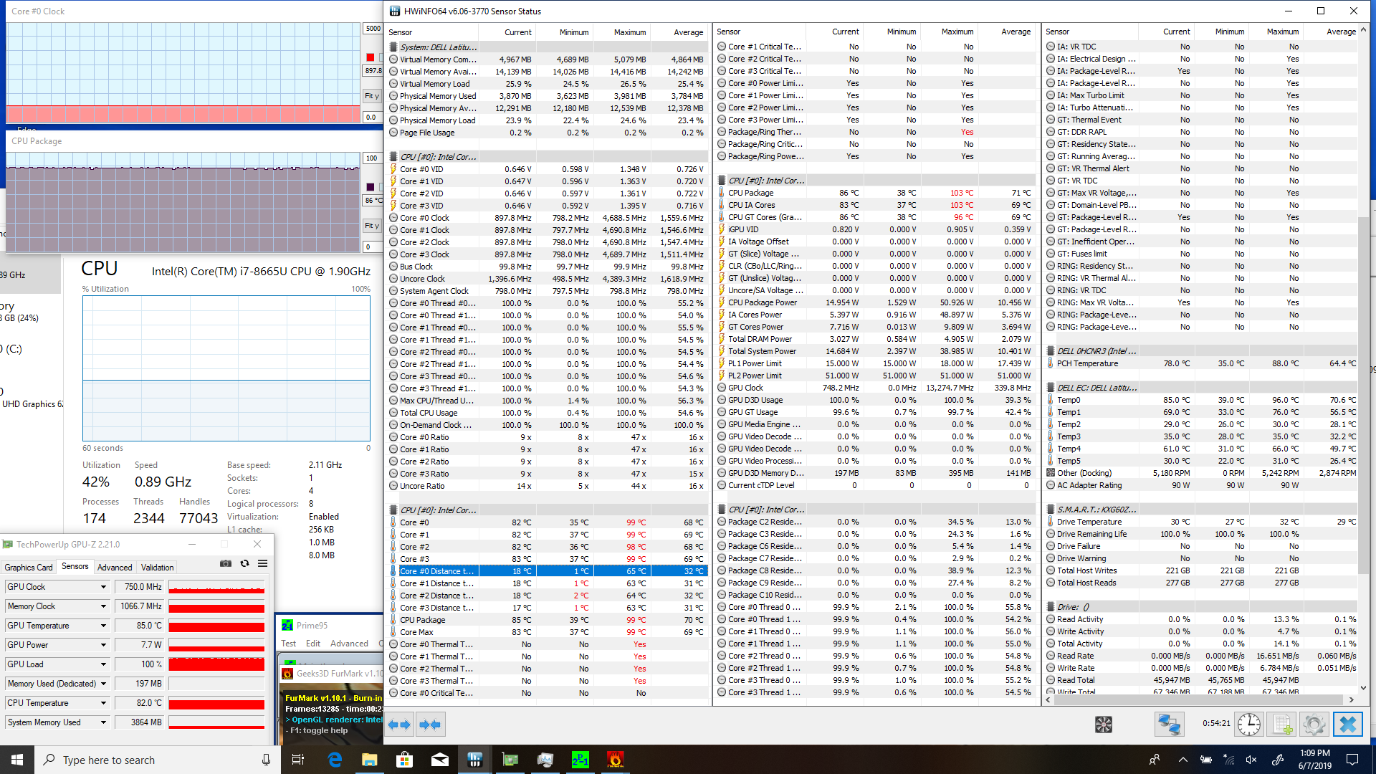Click Fit y button on Core #0 Clock graph

[x=372, y=96]
